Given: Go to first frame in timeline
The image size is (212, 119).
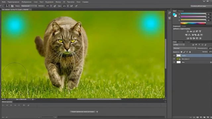Looking at the screenshot, I should click(3, 105).
